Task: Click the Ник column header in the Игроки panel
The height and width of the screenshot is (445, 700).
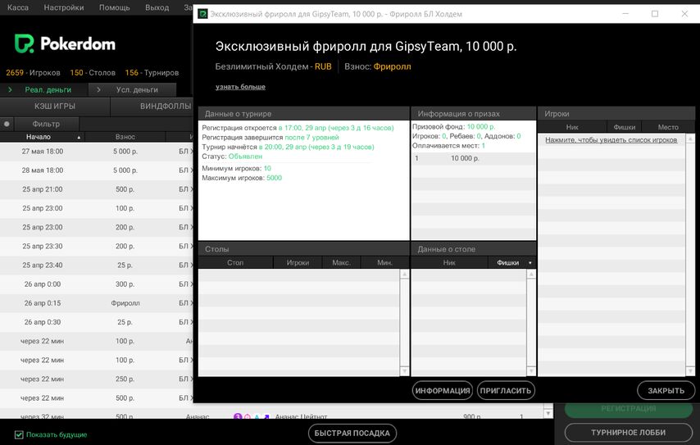Action: (572, 127)
